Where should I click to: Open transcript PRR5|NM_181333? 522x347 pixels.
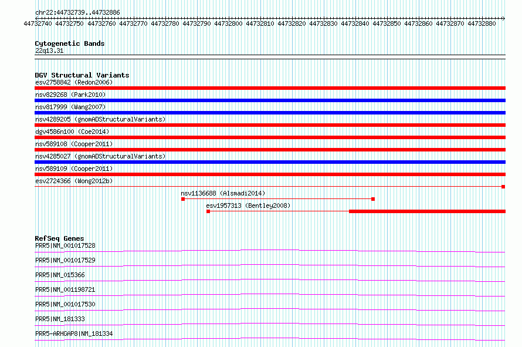click(60, 319)
